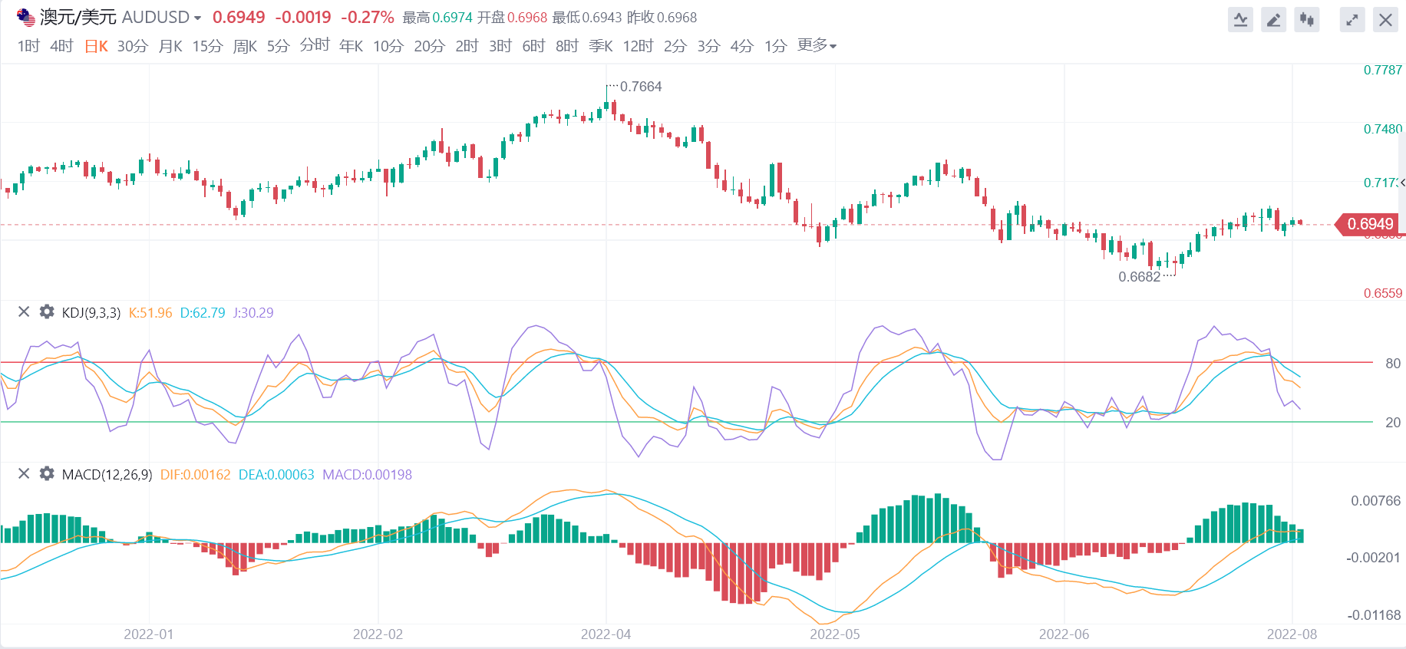Switch to the 3分 timeframe
Image resolution: width=1406 pixels, height=649 pixels.
click(x=708, y=46)
